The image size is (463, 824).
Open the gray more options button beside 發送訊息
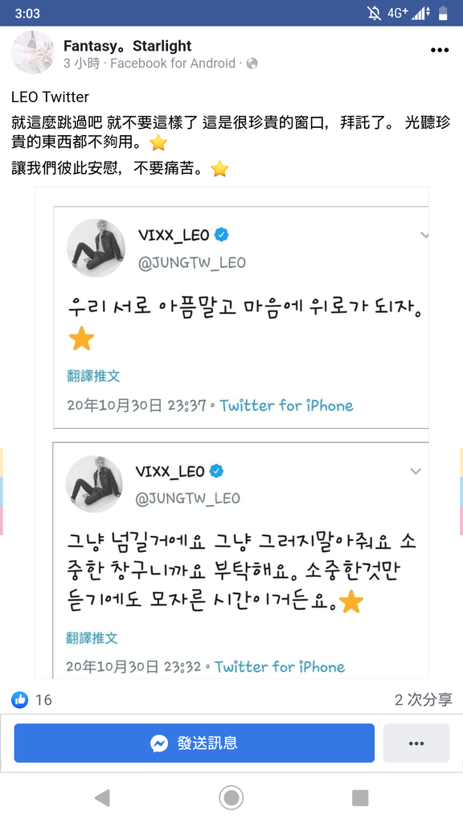(416, 743)
